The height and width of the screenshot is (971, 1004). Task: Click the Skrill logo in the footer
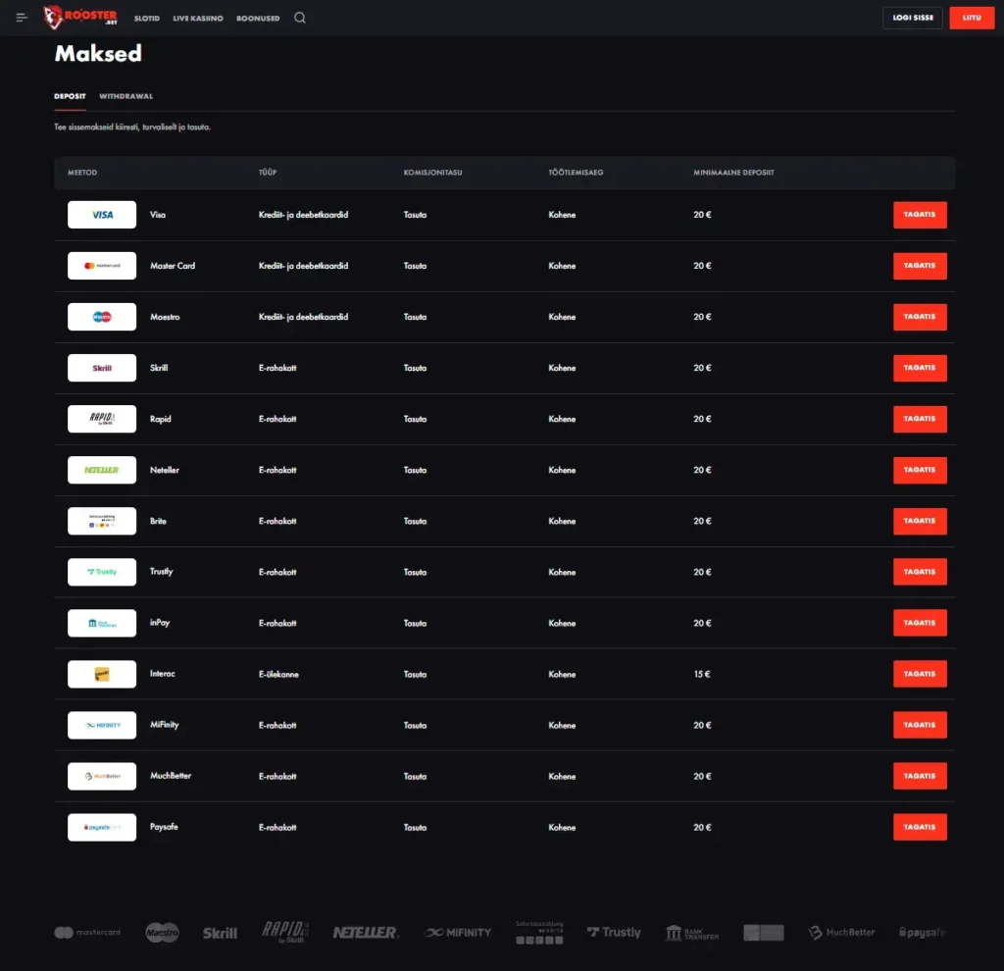tap(220, 933)
